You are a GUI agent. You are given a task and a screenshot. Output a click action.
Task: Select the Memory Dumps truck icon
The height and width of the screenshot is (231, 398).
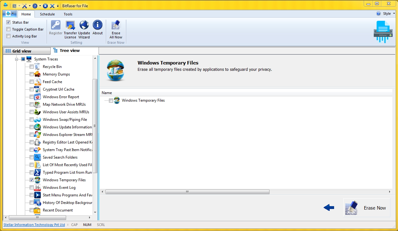[37, 74]
